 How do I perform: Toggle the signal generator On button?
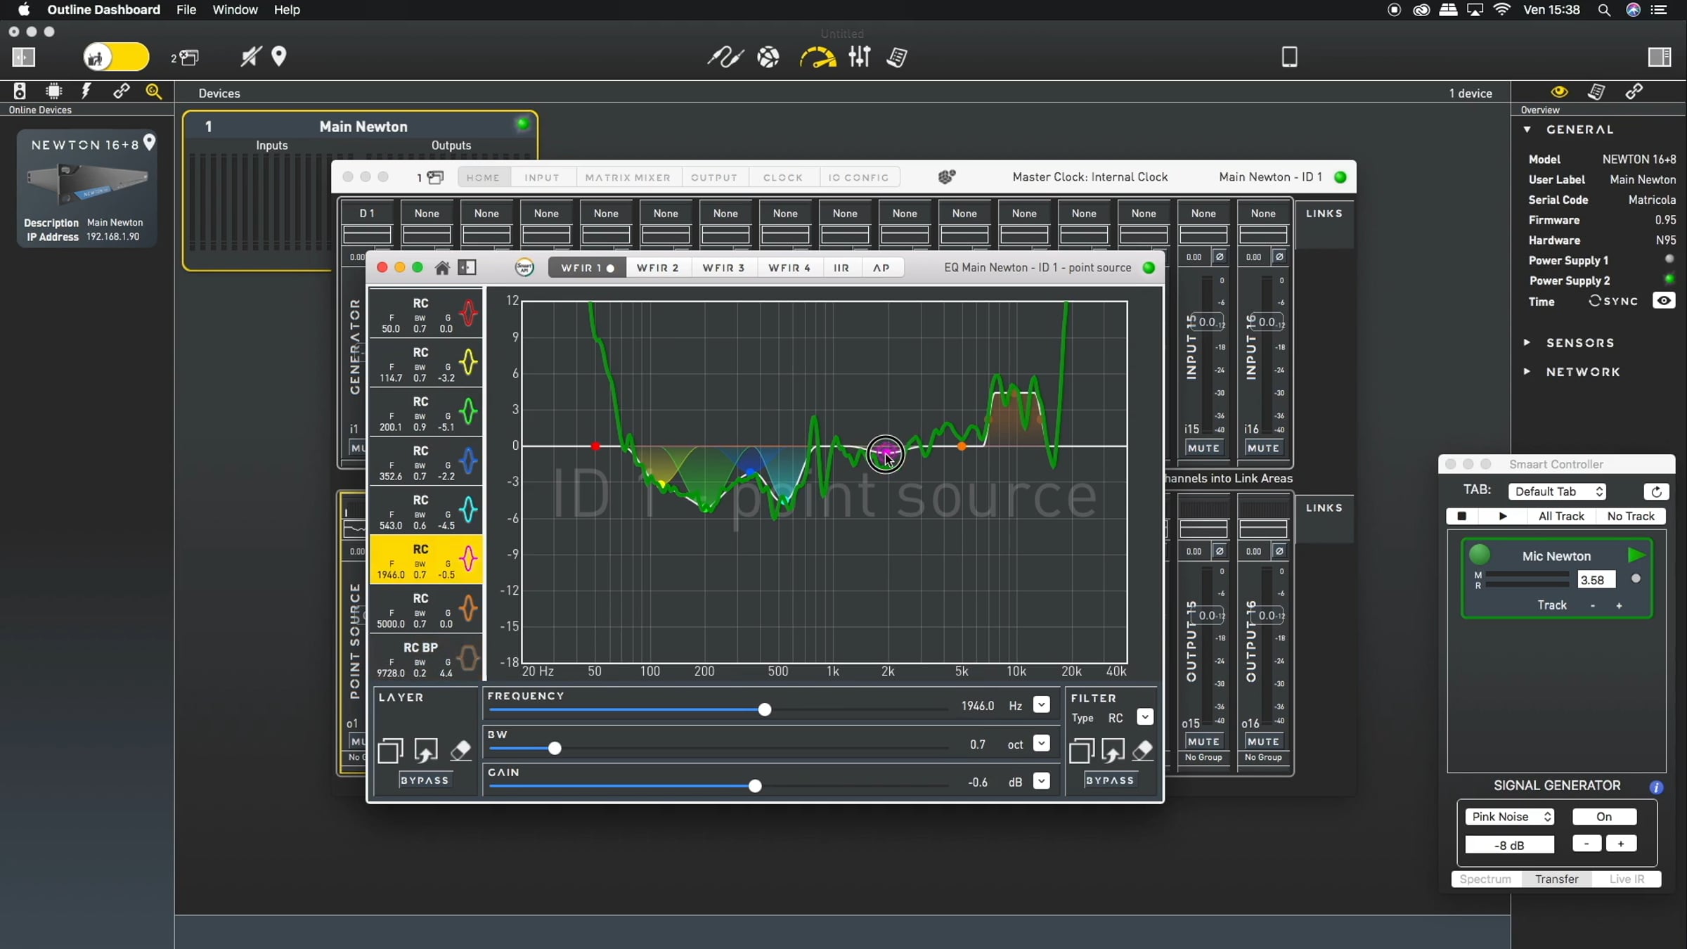click(x=1604, y=816)
